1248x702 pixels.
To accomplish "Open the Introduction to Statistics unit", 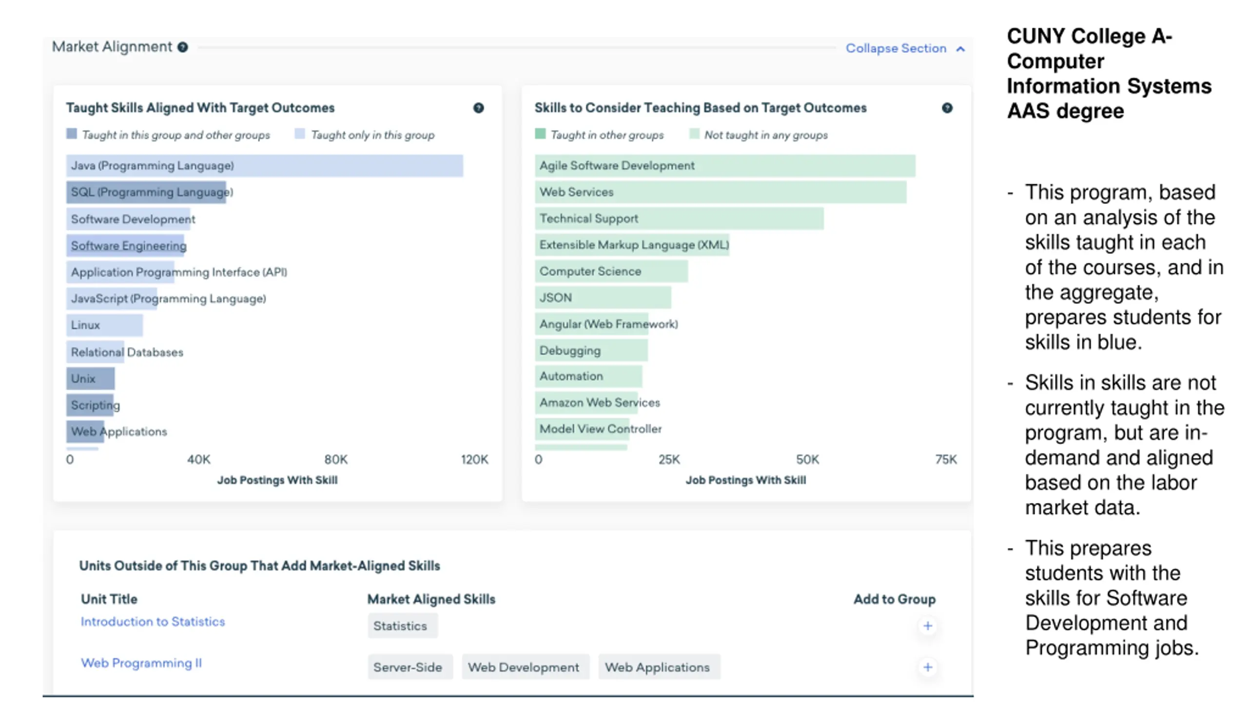I will [153, 622].
